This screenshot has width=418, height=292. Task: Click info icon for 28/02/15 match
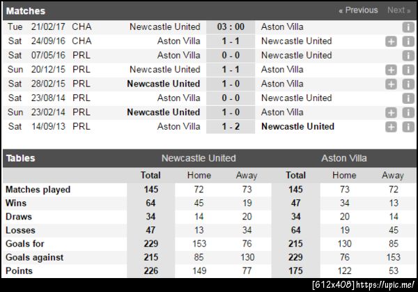408,84
